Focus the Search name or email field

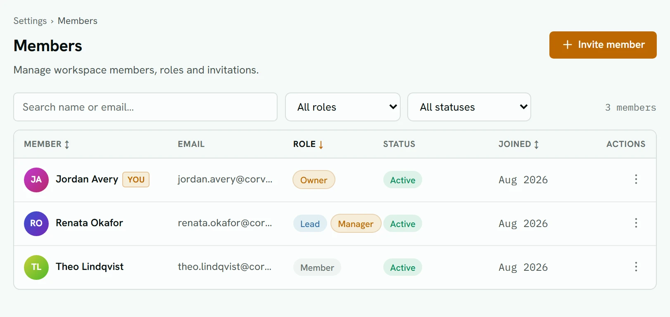click(145, 107)
